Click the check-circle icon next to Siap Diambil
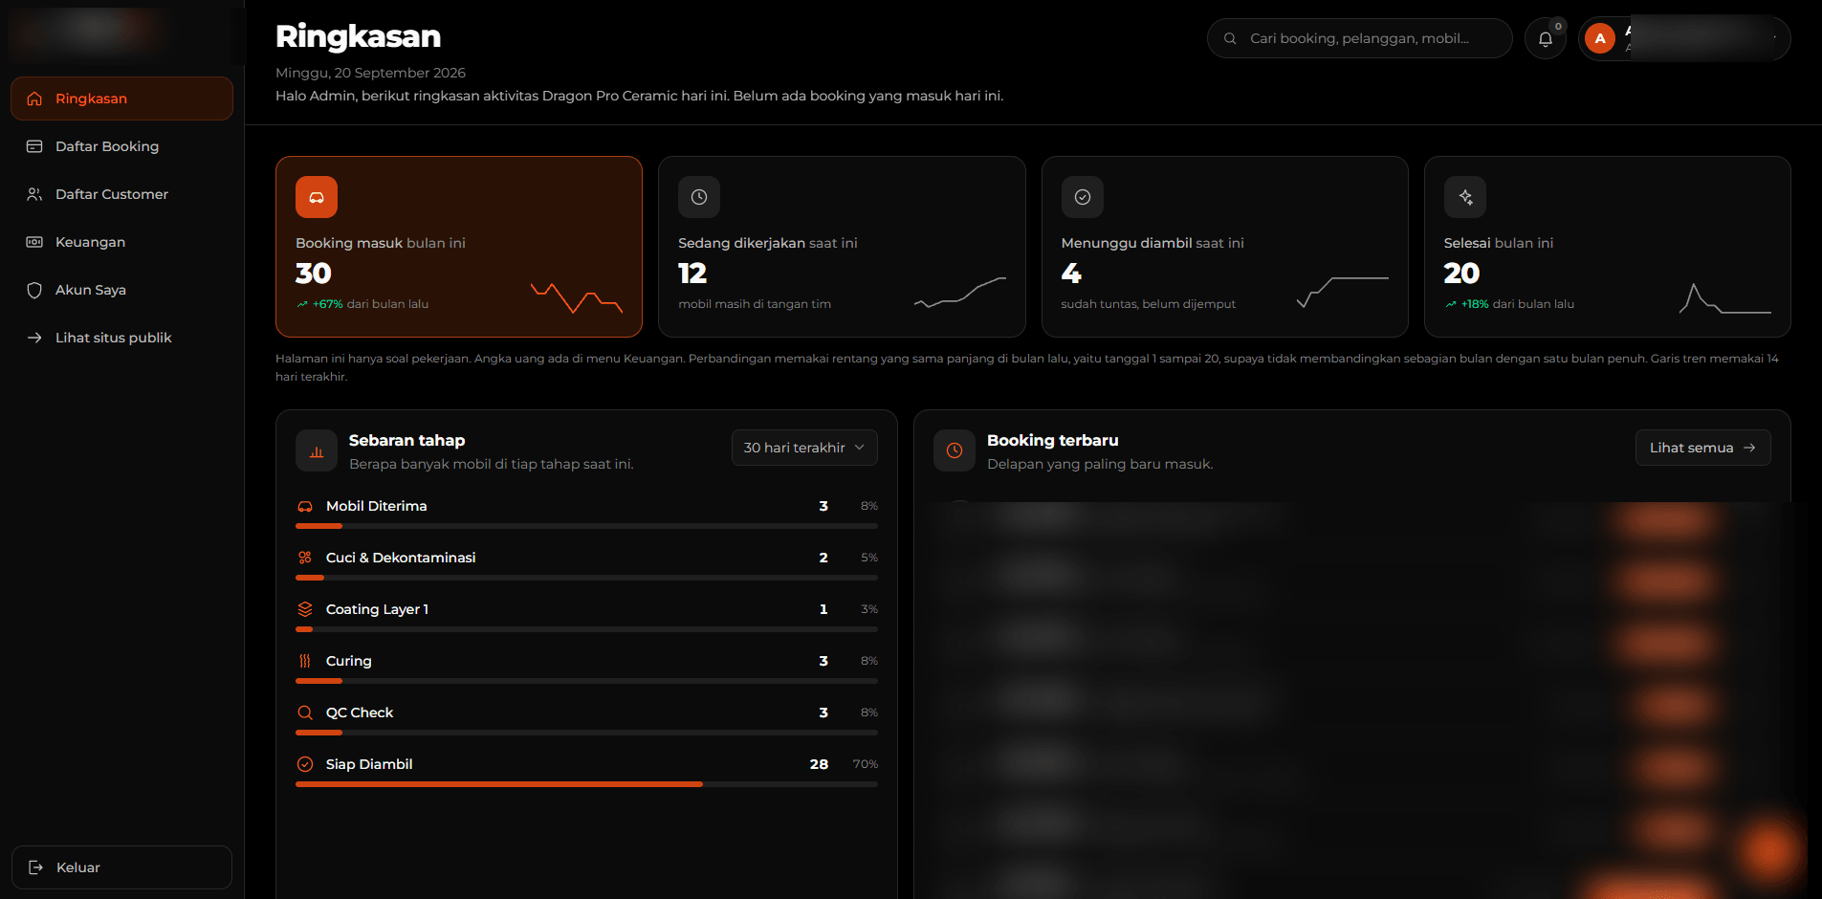 pyautogui.click(x=305, y=764)
